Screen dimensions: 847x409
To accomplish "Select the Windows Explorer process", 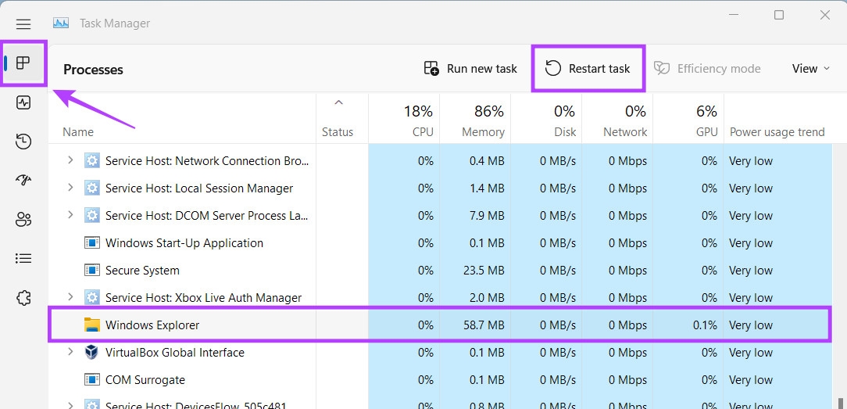I will click(x=439, y=325).
